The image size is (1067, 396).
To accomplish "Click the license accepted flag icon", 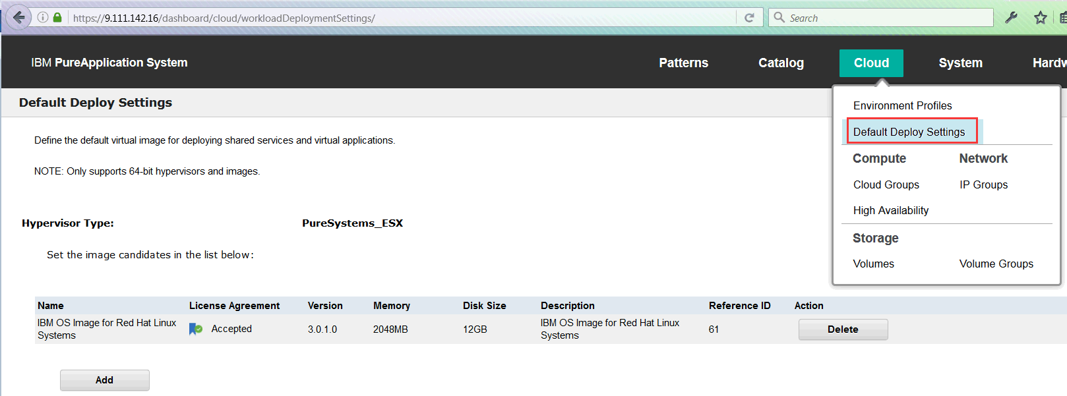I will coord(196,329).
